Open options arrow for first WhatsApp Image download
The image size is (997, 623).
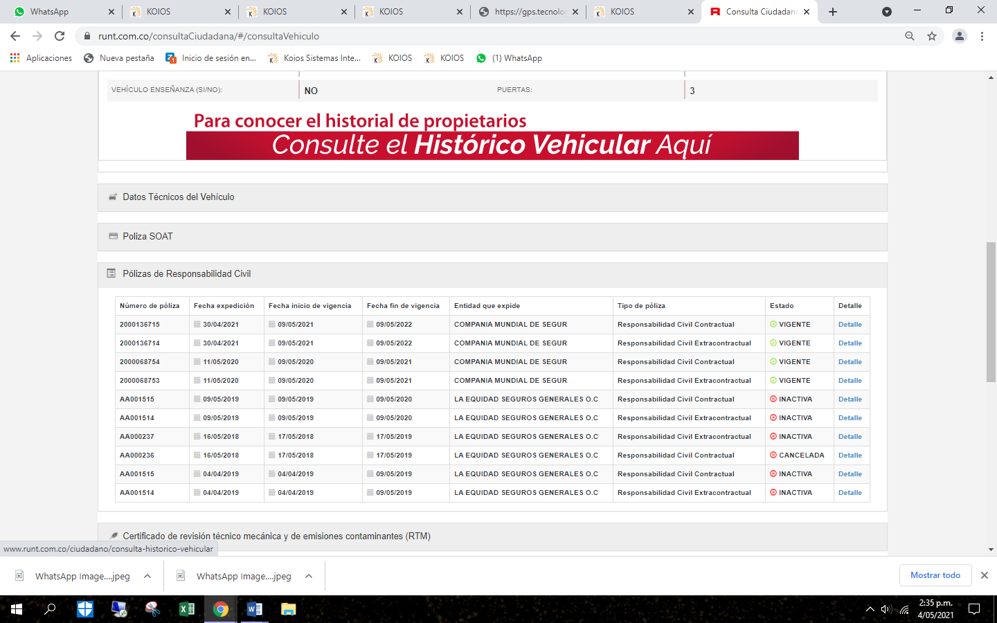point(147,576)
